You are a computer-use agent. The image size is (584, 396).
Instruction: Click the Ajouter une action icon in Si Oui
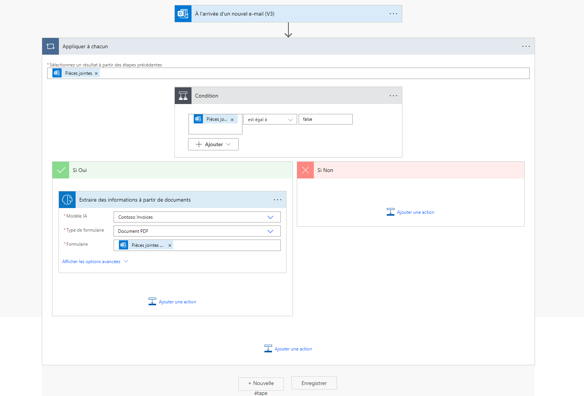point(152,301)
